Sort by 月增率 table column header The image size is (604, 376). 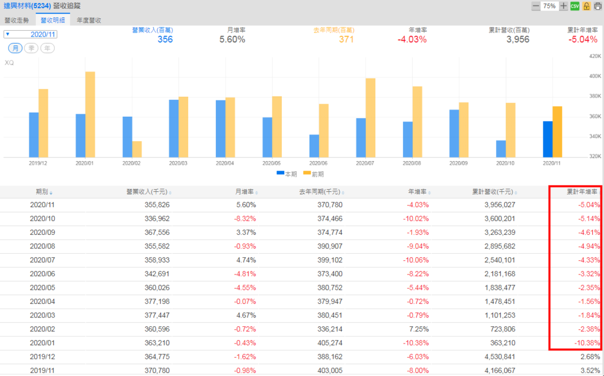246,192
